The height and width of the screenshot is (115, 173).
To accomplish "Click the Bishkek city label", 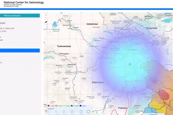I will tap(148, 16).
